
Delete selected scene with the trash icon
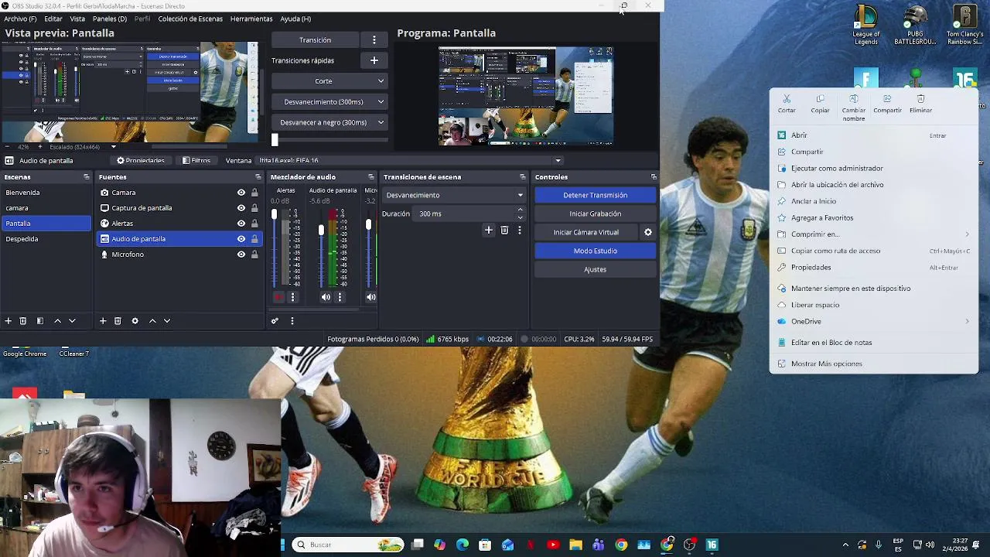pos(23,320)
